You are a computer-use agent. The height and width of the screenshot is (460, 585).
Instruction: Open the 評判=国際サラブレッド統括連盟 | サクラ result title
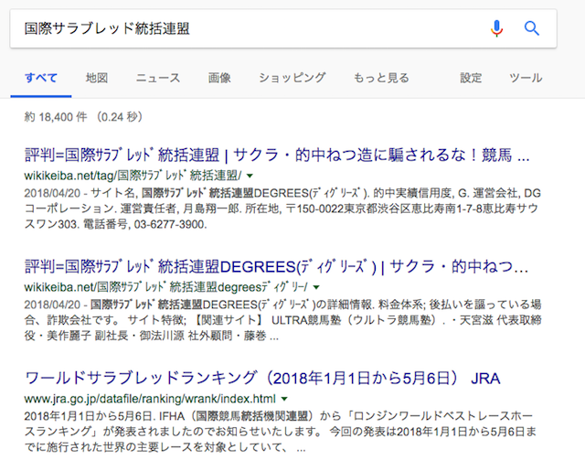pos(277,155)
